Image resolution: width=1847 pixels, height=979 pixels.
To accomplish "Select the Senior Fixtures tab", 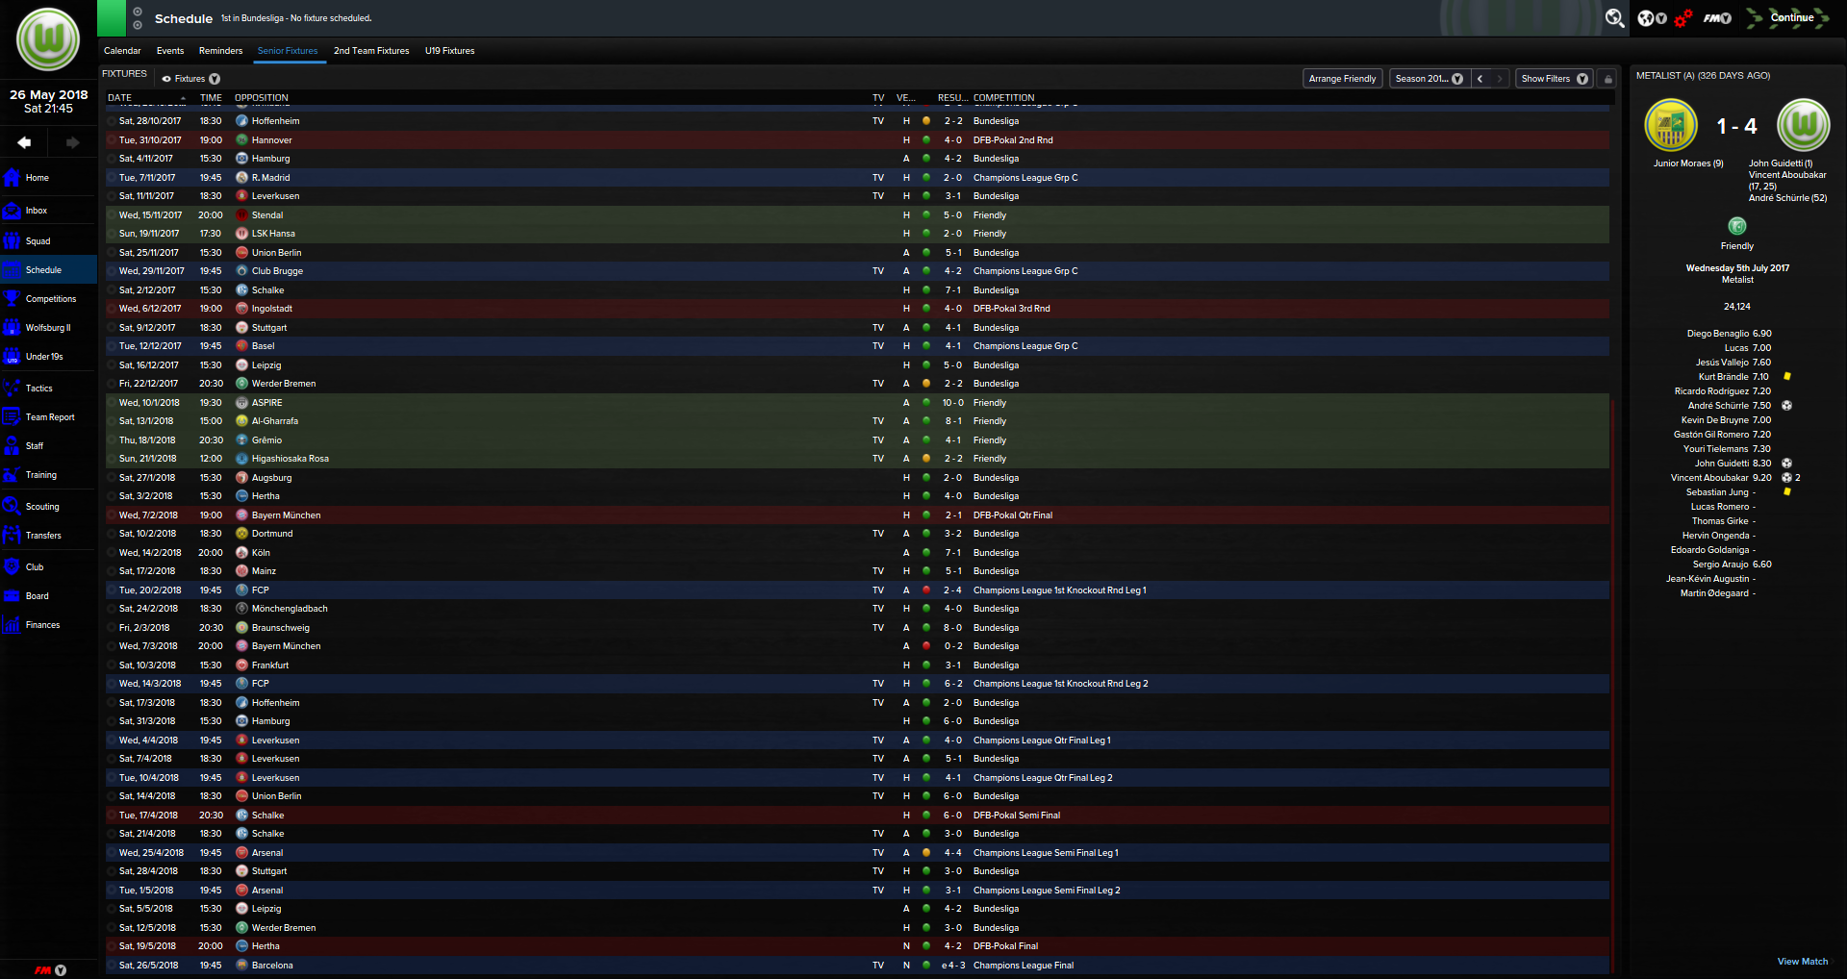I will (288, 51).
